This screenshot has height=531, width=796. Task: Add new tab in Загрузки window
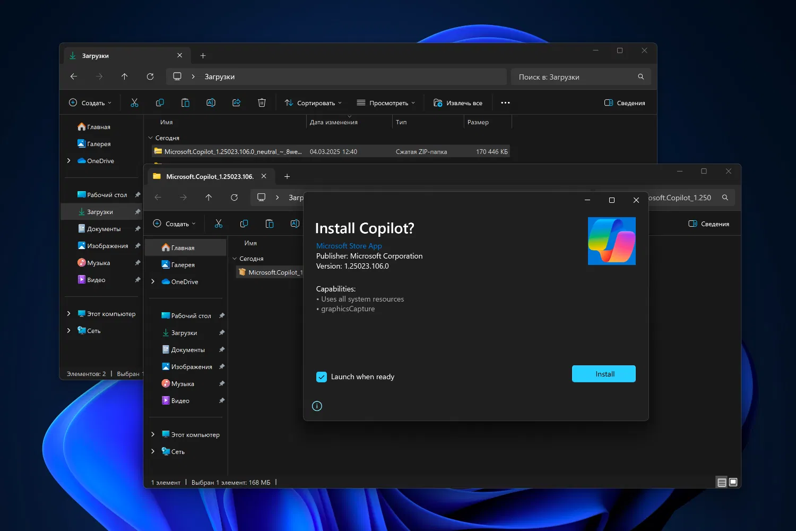coord(203,56)
